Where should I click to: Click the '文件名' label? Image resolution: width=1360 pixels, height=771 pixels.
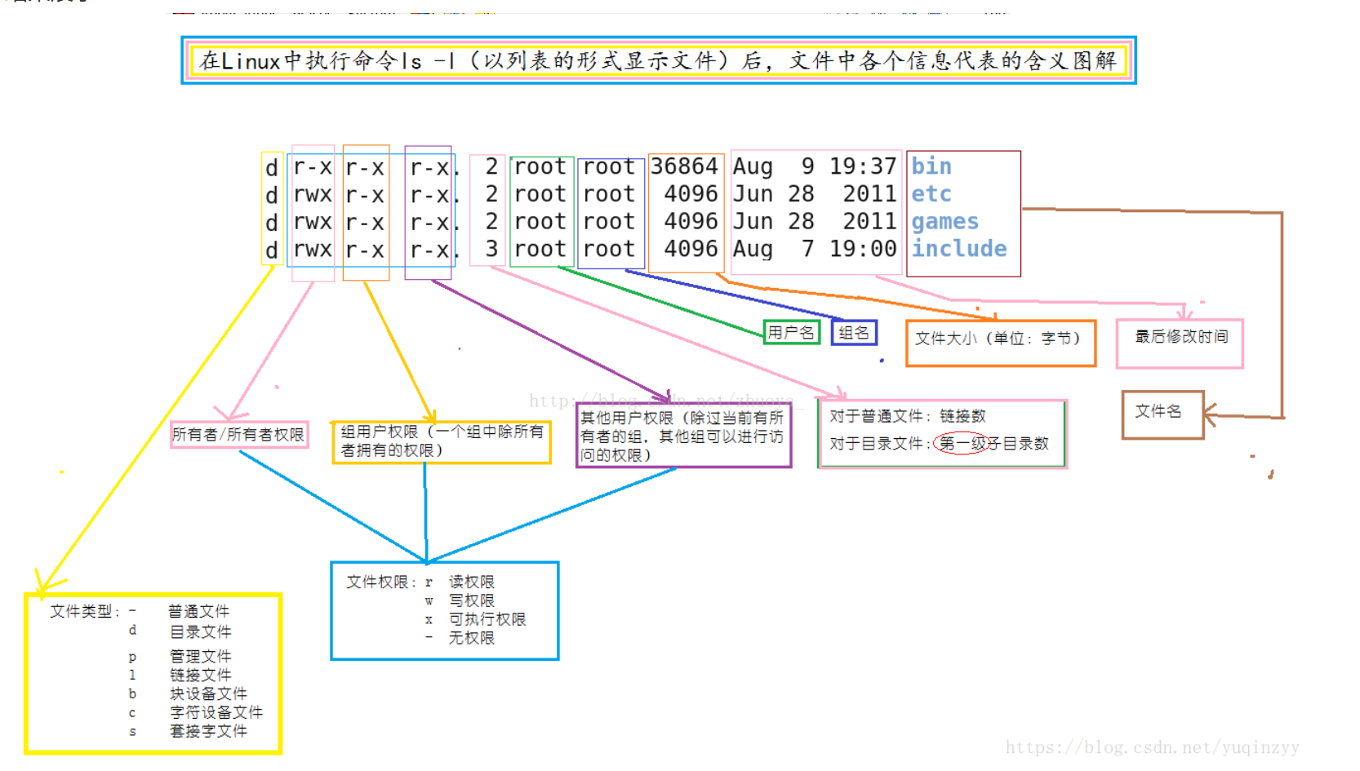(x=1158, y=411)
